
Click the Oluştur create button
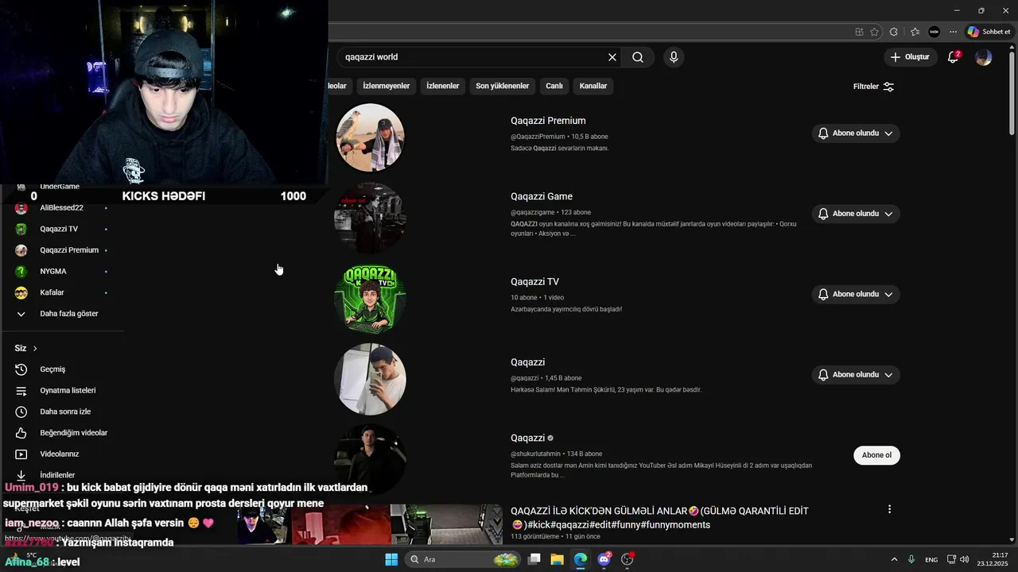(910, 57)
